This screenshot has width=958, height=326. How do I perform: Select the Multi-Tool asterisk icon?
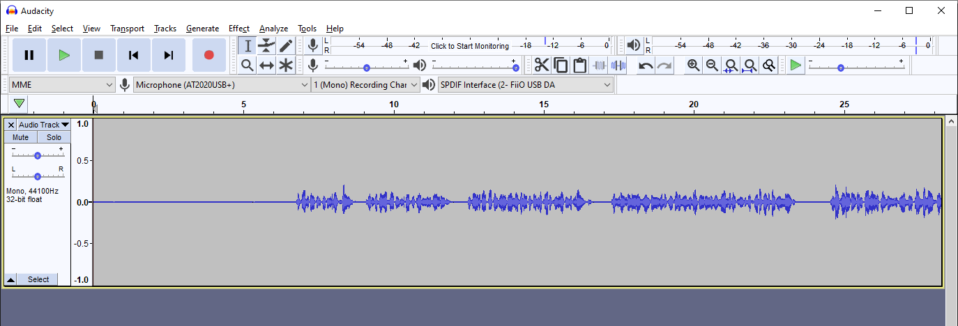pyautogui.click(x=286, y=65)
